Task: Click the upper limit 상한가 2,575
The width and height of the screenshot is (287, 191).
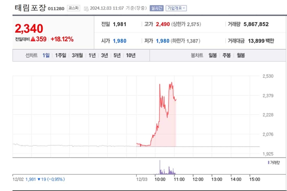Action: point(186,24)
